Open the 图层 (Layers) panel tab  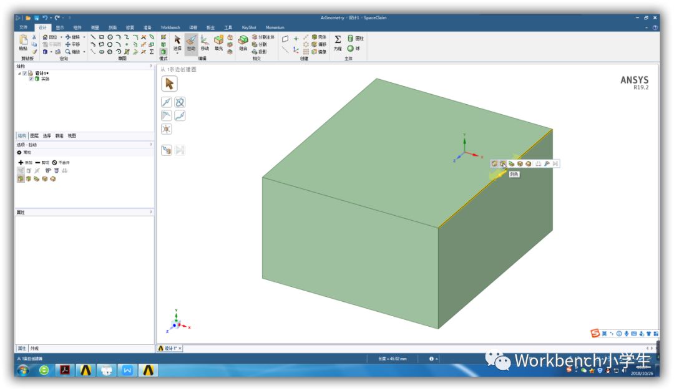[x=34, y=136]
